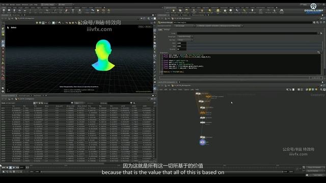Open viewport Persp camera dropdown
326x183 pixels.
coord(141,27)
